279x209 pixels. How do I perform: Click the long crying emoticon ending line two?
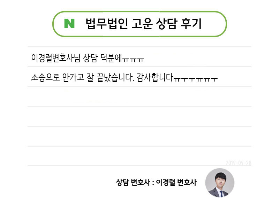coord(196,78)
